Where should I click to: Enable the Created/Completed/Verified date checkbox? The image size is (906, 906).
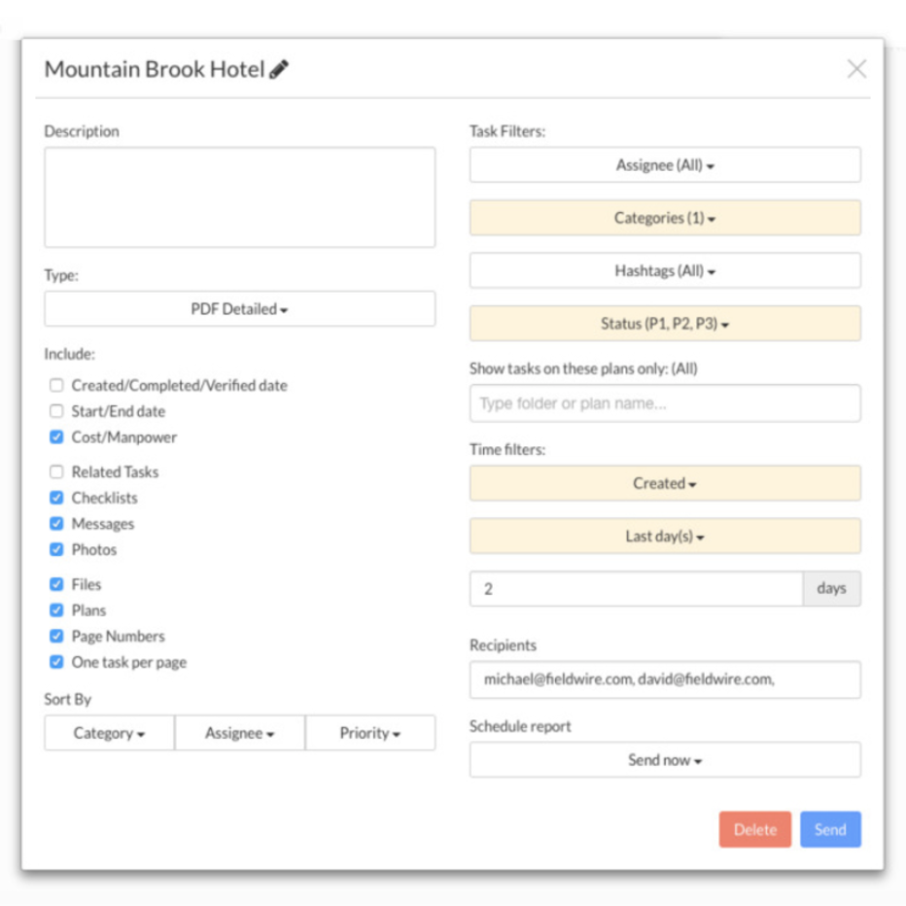click(x=56, y=385)
